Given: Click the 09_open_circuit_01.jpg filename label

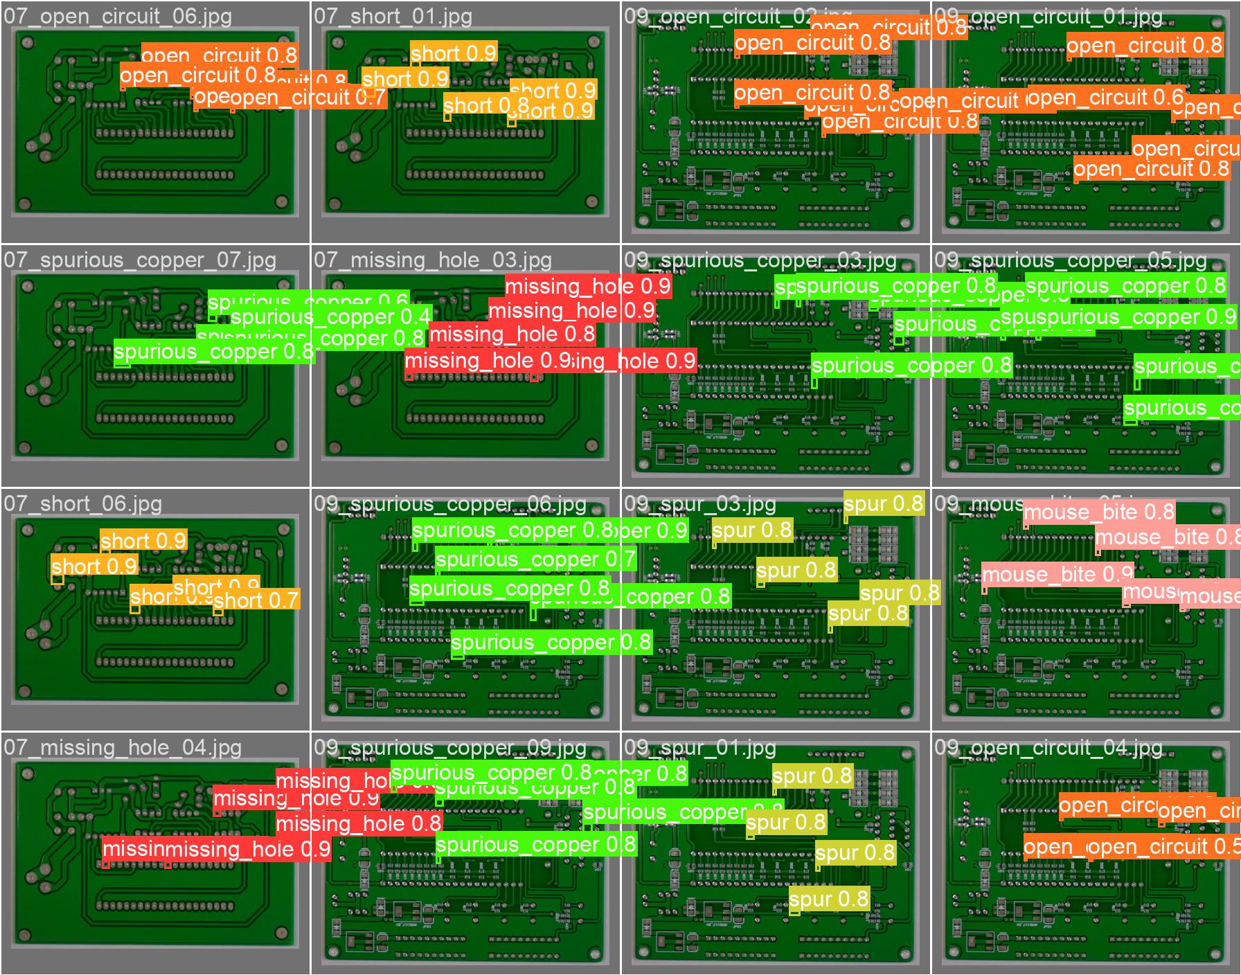Looking at the screenshot, I should point(1048,16).
